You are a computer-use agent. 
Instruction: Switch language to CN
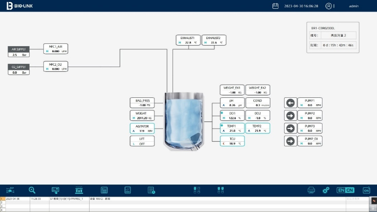pos(350,190)
